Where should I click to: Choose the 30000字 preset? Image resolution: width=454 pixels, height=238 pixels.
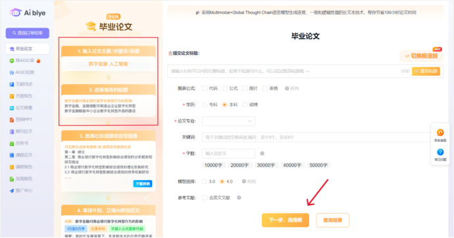click(x=266, y=165)
